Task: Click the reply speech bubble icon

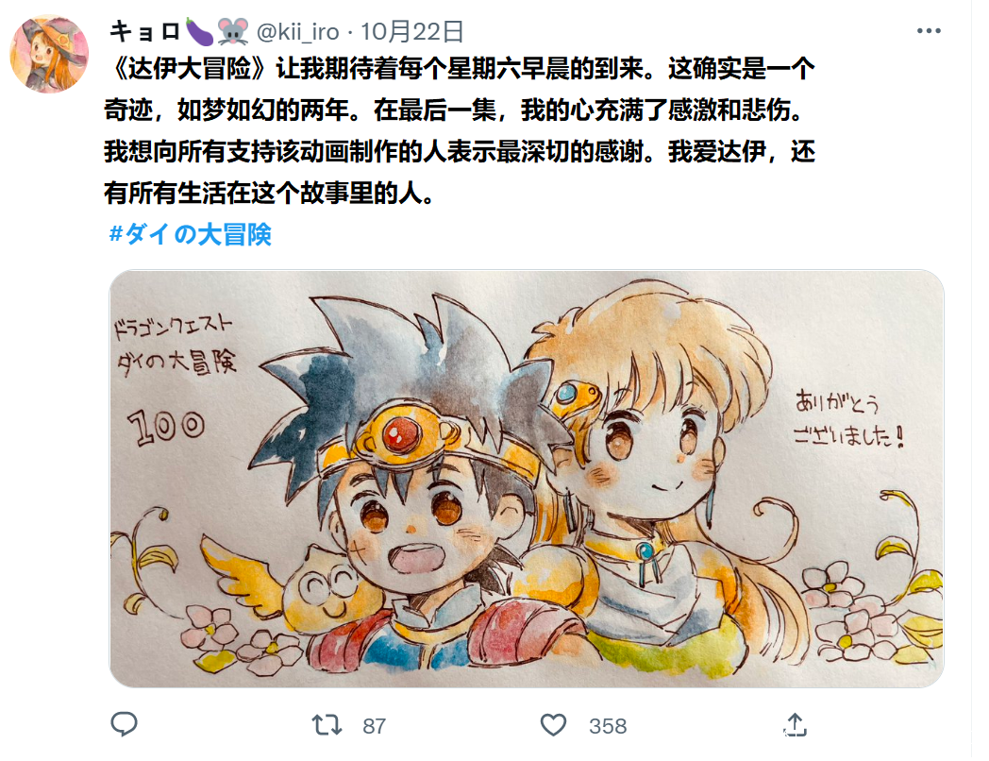Action: pyautogui.click(x=124, y=724)
